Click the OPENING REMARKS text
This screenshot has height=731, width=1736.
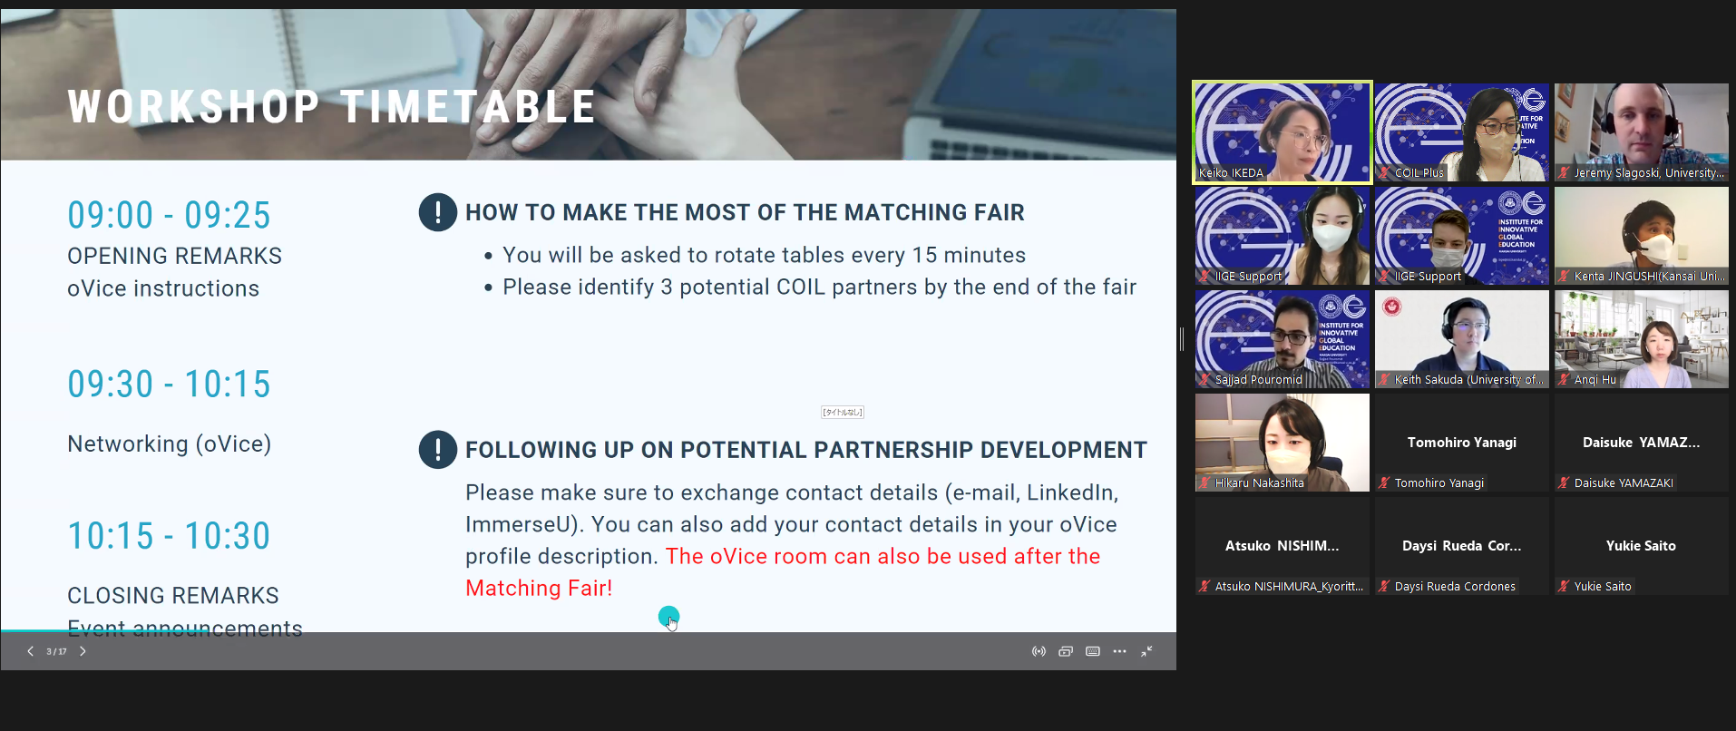click(174, 256)
